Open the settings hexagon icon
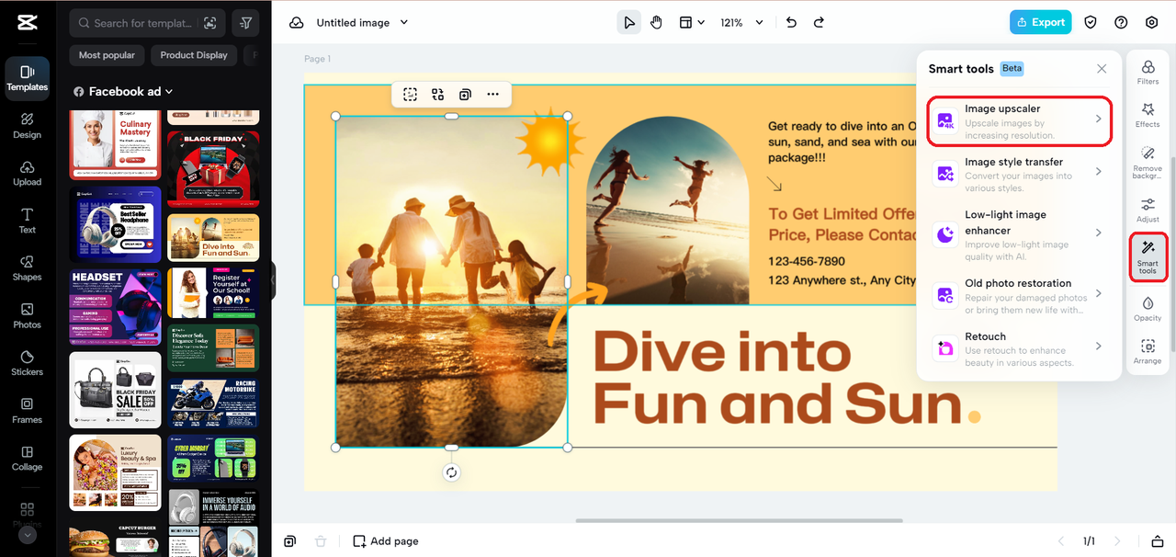Image resolution: width=1176 pixels, height=557 pixels. [x=1152, y=23]
